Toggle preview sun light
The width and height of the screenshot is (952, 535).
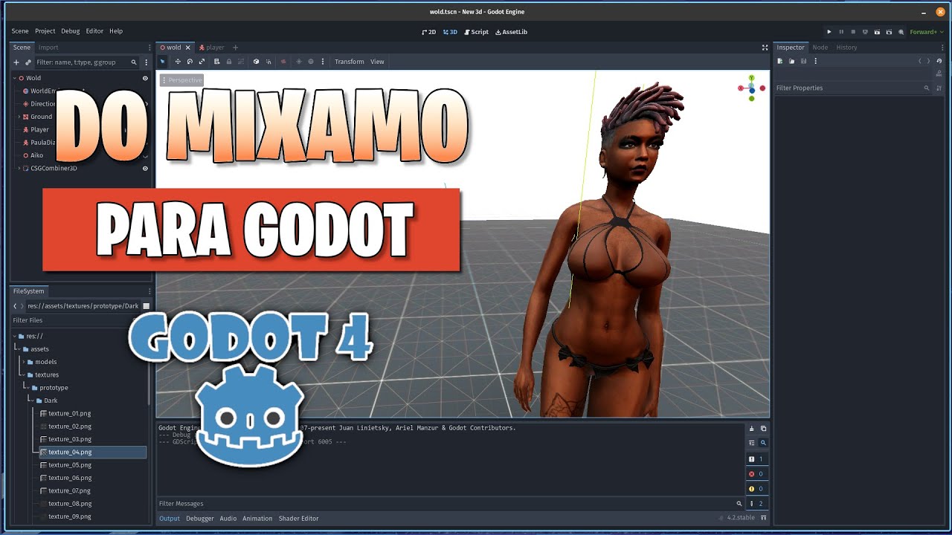(x=299, y=62)
